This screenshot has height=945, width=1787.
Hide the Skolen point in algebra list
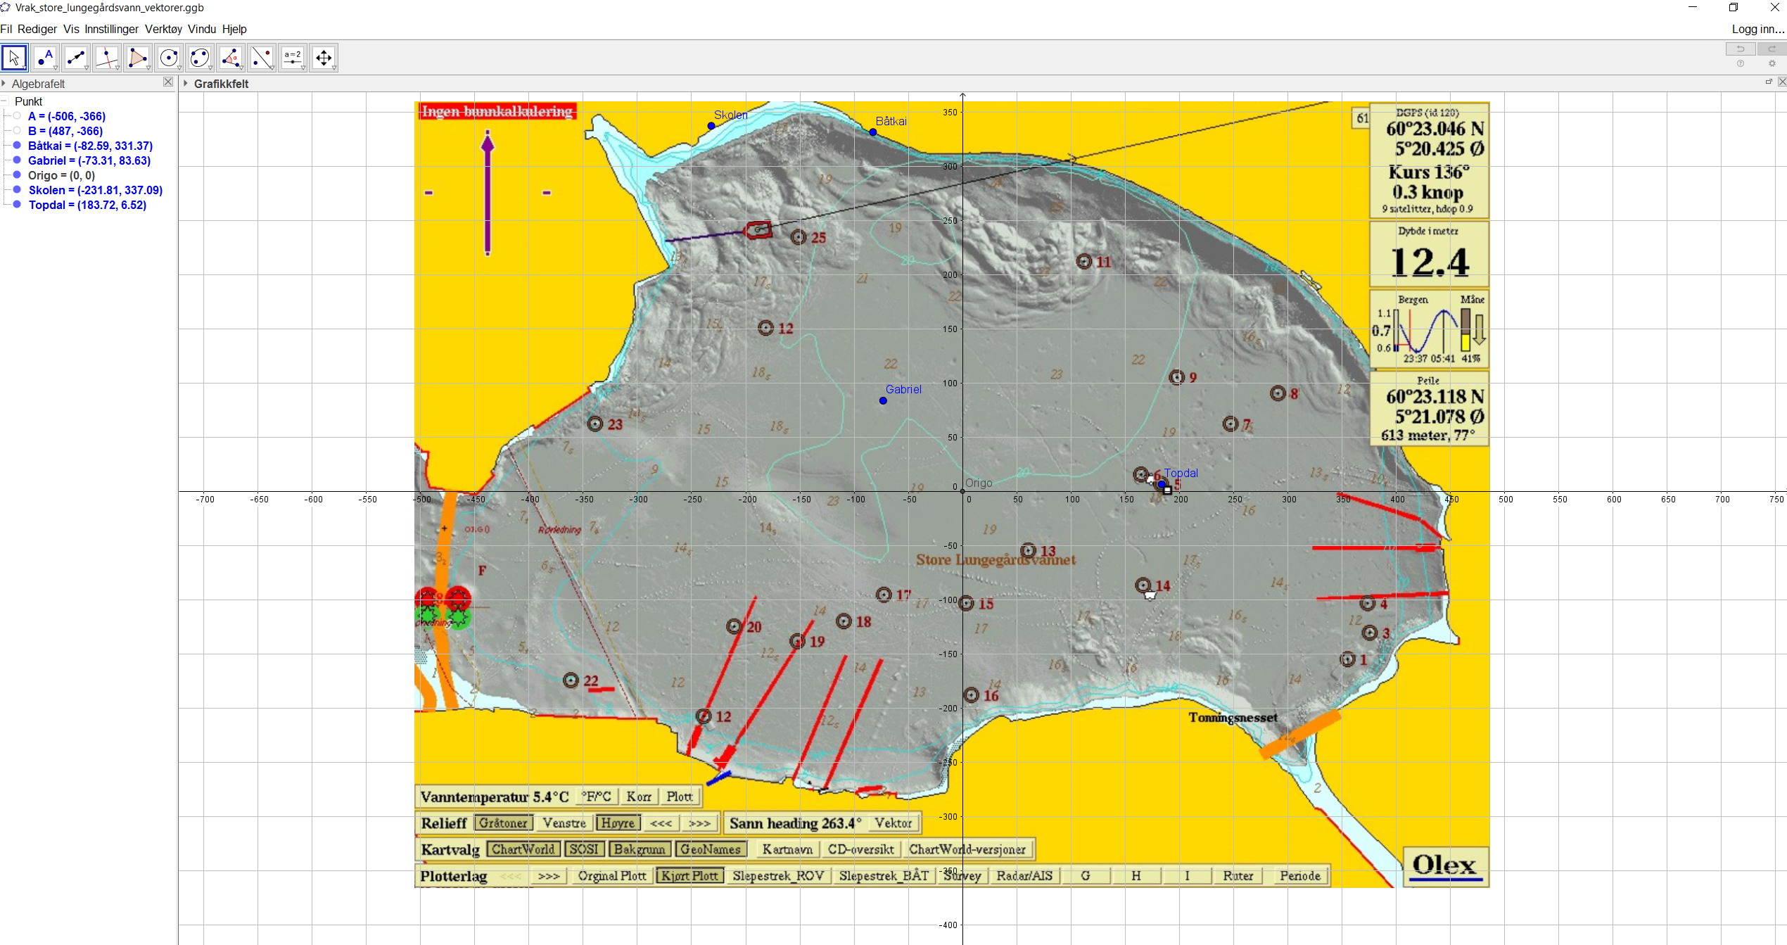(x=17, y=190)
